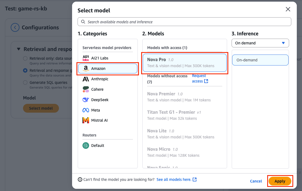Screen dimensions: 302x191
Task: Select the DeepSeek provider icon
Action: tap(85, 100)
